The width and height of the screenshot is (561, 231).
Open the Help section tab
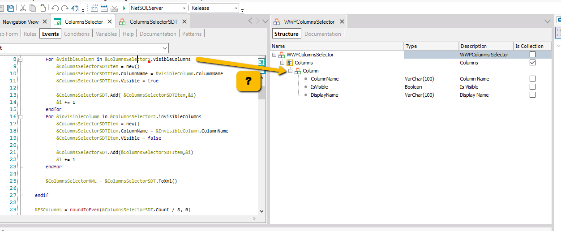(x=128, y=34)
